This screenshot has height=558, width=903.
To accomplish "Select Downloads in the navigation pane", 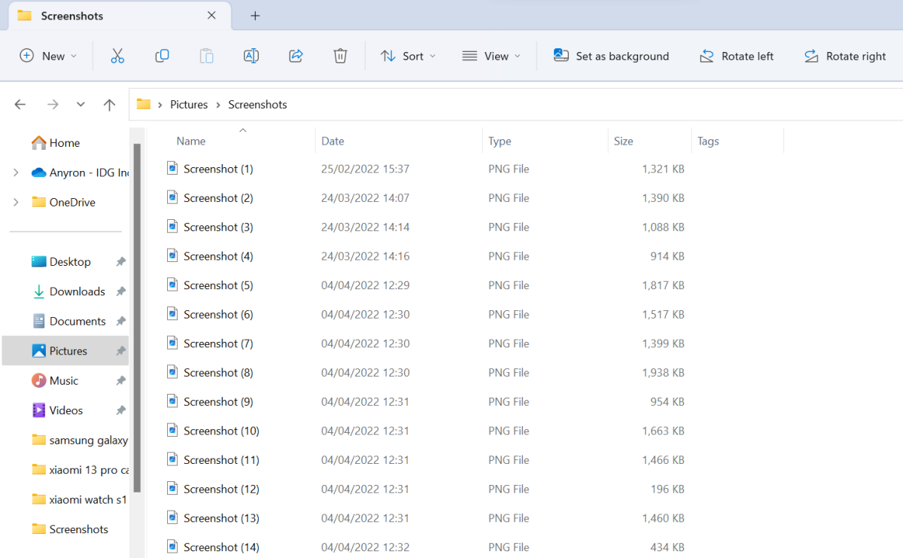I will pos(77,291).
